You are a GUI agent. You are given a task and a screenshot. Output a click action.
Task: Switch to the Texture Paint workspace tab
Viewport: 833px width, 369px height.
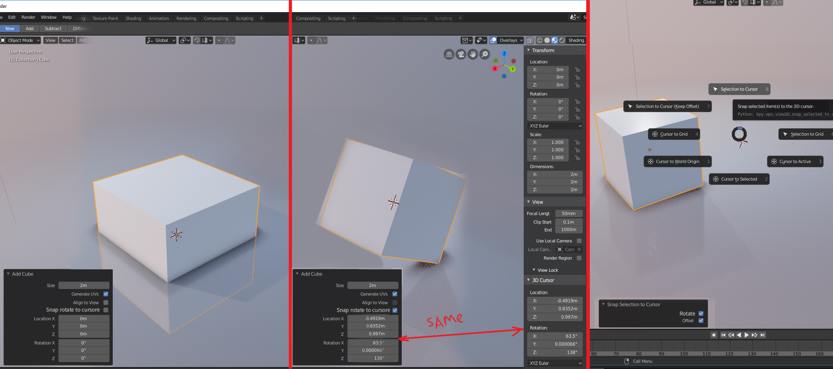click(x=105, y=18)
